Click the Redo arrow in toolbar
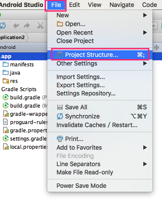The width and height of the screenshot is (162, 200). [27, 26]
